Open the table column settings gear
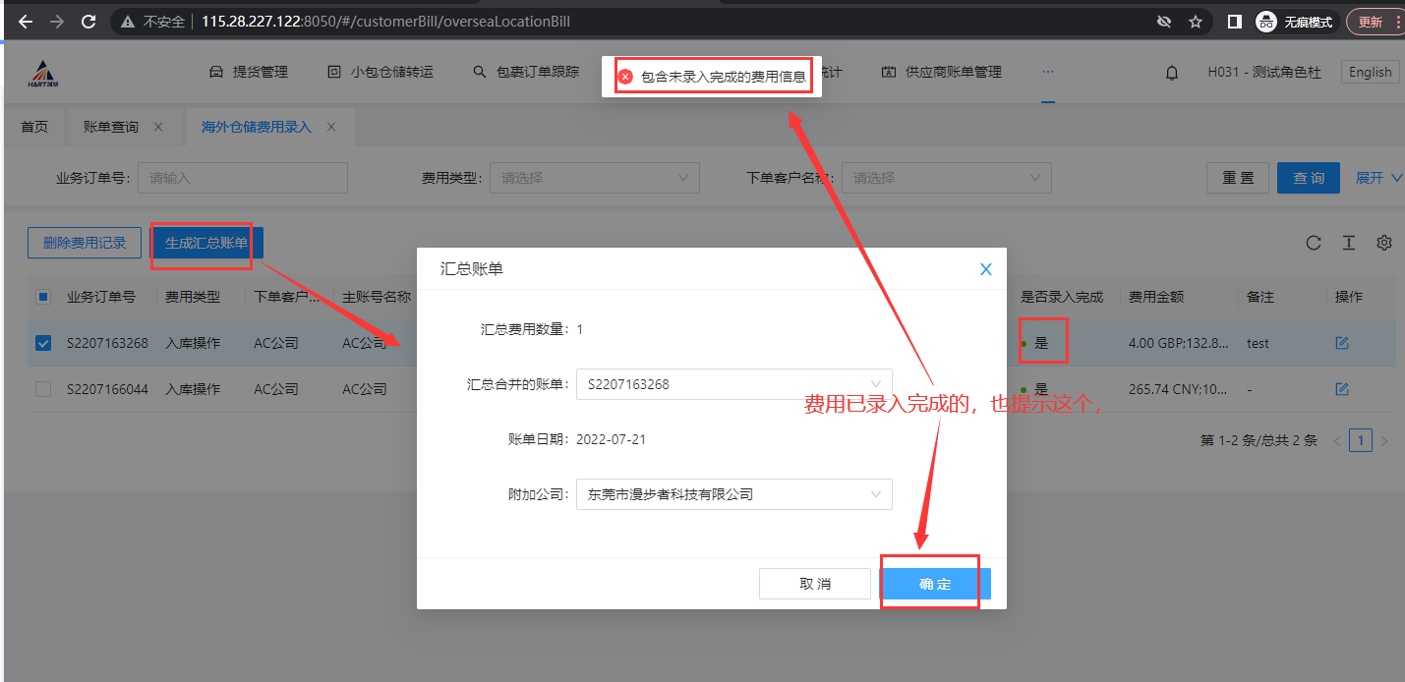The image size is (1405, 682). coord(1384,243)
